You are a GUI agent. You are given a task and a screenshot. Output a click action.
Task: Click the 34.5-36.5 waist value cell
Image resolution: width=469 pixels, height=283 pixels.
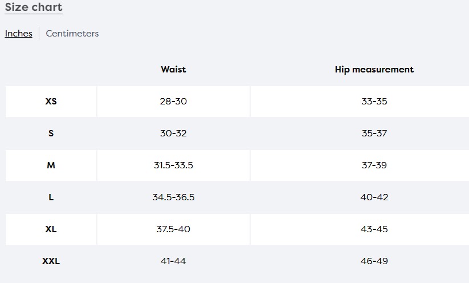pos(173,197)
